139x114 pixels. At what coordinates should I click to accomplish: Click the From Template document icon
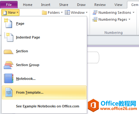[x=9, y=92]
